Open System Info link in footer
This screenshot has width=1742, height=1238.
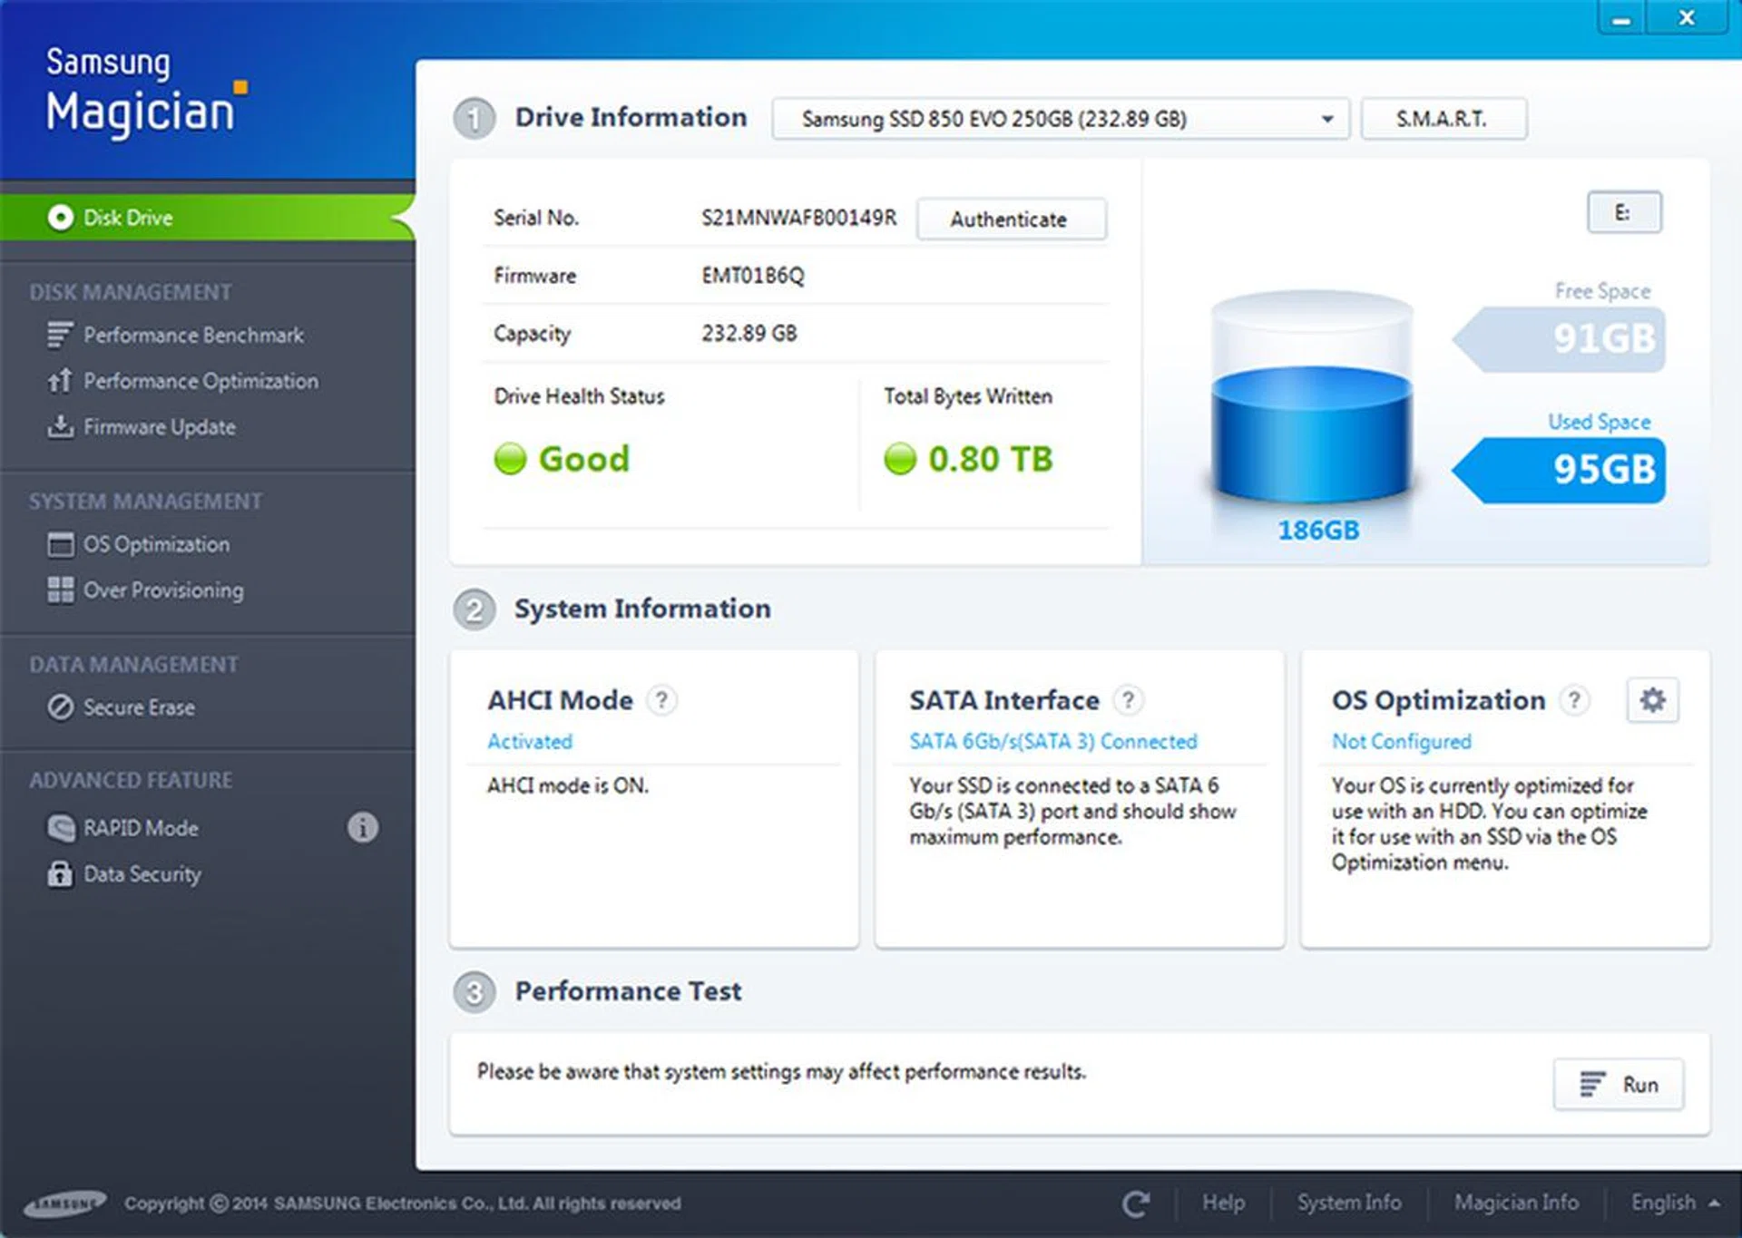click(1348, 1203)
